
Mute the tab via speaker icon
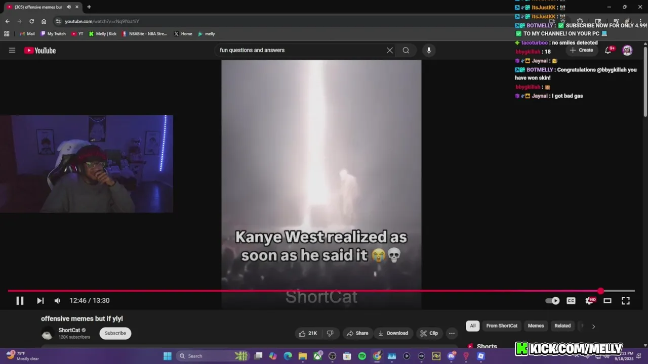tap(69, 7)
